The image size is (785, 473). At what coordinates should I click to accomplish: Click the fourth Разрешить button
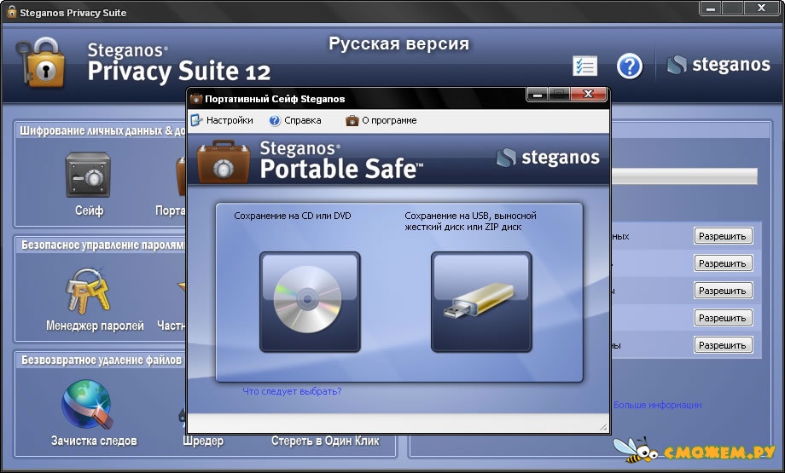click(723, 318)
